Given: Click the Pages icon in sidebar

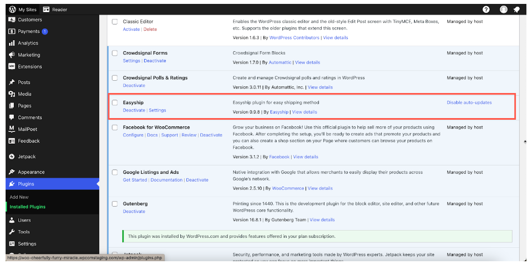Looking at the screenshot, I should click(x=12, y=106).
